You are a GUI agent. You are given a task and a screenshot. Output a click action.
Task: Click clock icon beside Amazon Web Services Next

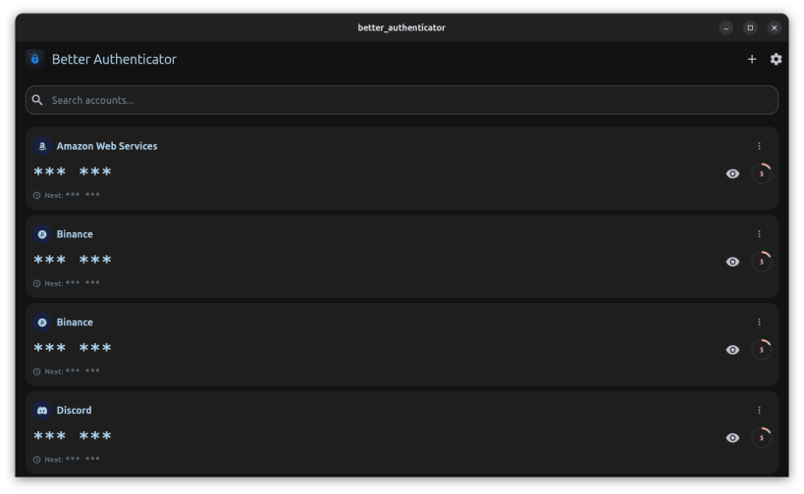pos(37,196)
